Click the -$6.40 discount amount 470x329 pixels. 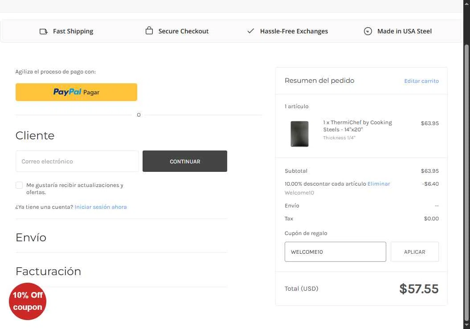[430, 184]
